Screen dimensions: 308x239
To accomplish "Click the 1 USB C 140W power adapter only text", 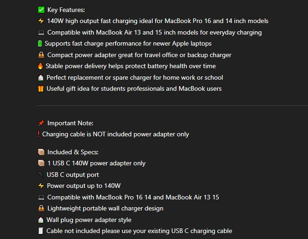I will point(96,163).
